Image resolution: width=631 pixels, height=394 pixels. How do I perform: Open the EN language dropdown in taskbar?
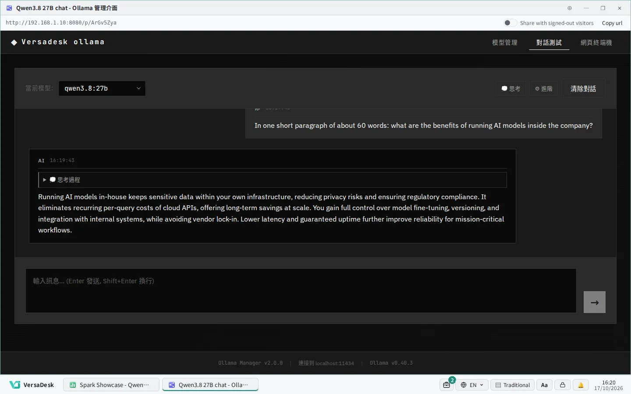[472, 385]
